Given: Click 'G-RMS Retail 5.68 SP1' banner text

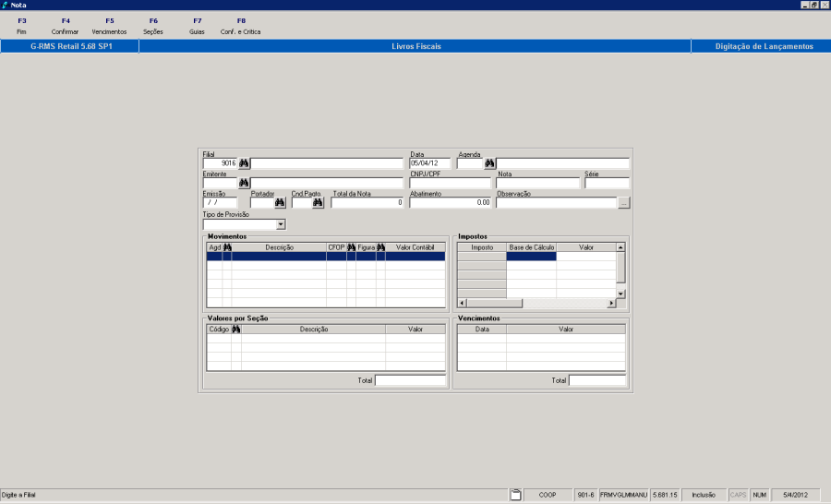Looking at the screenshot, I should coord(71,47).
